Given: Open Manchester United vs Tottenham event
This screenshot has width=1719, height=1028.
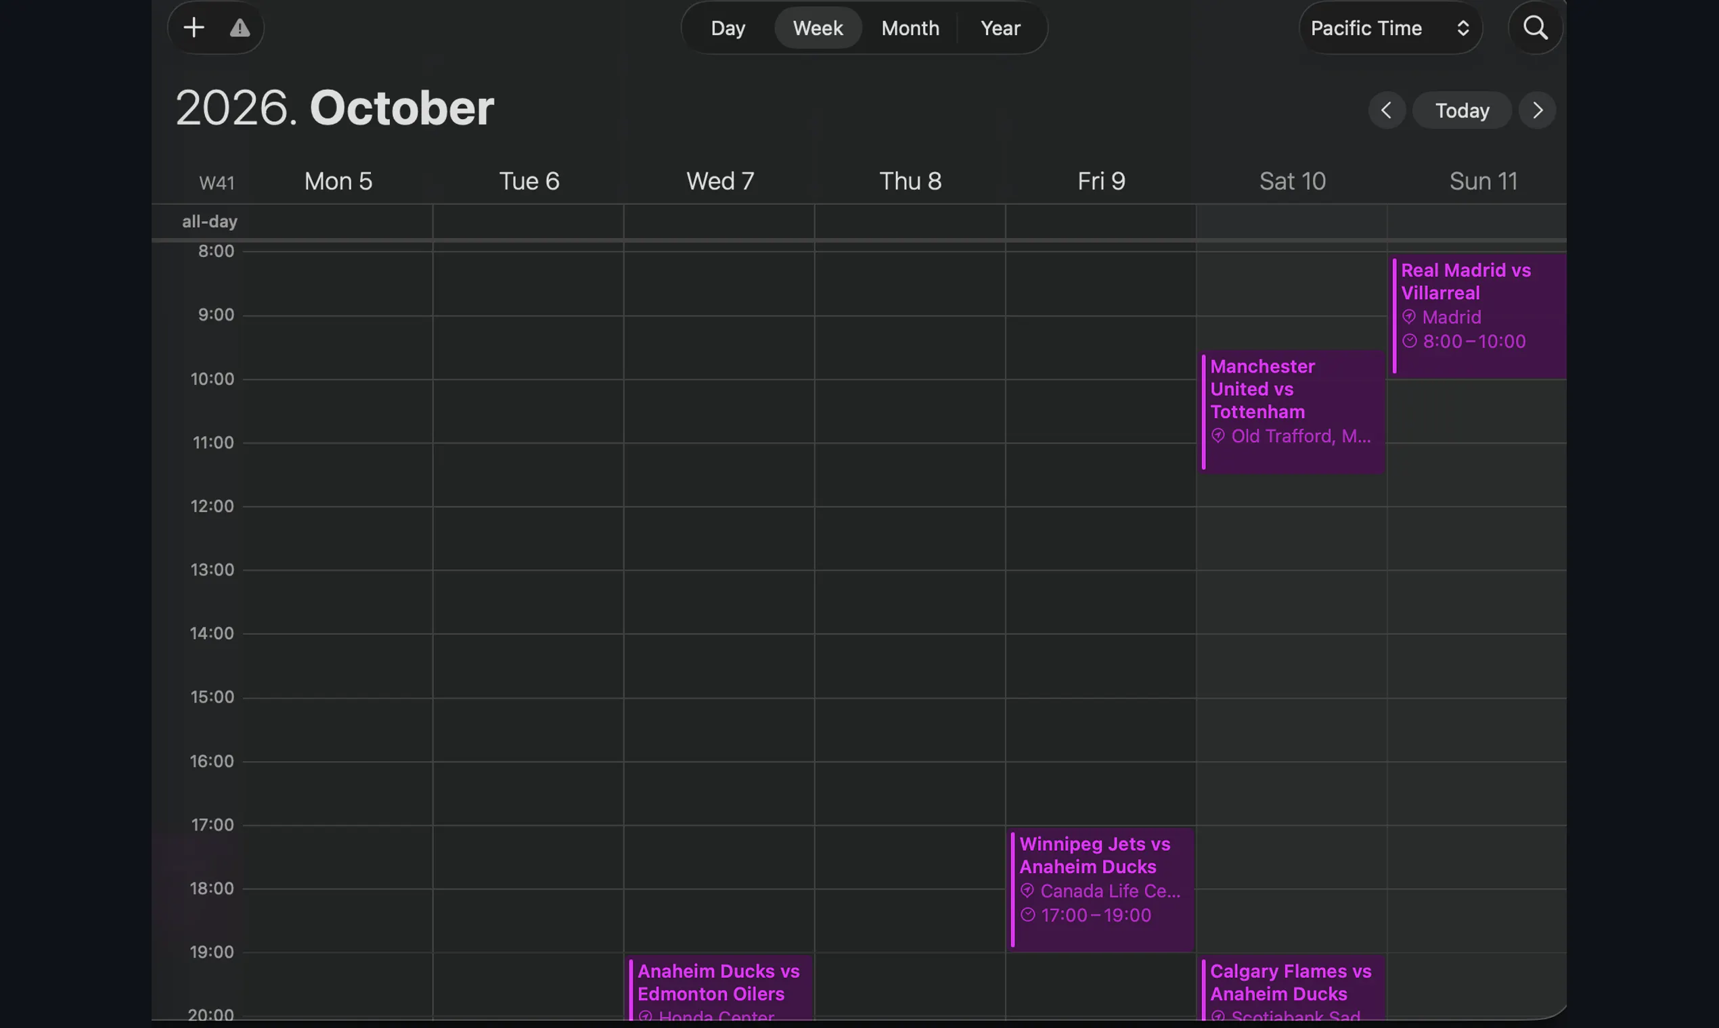Looking at the screenshot, I should click(1293, 412).
